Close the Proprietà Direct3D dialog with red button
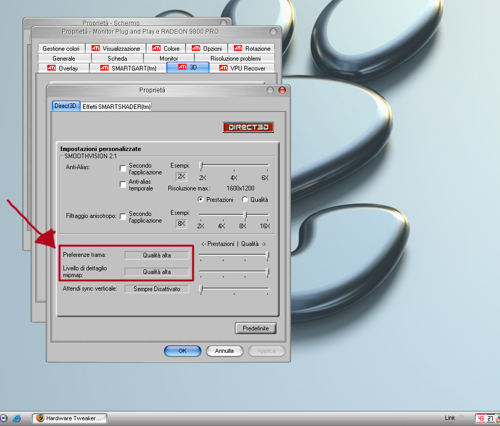500x426 pixels. pos(282,90)
